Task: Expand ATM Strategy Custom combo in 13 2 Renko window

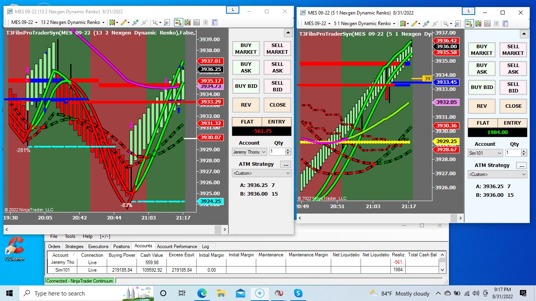Action: point(262,173)
